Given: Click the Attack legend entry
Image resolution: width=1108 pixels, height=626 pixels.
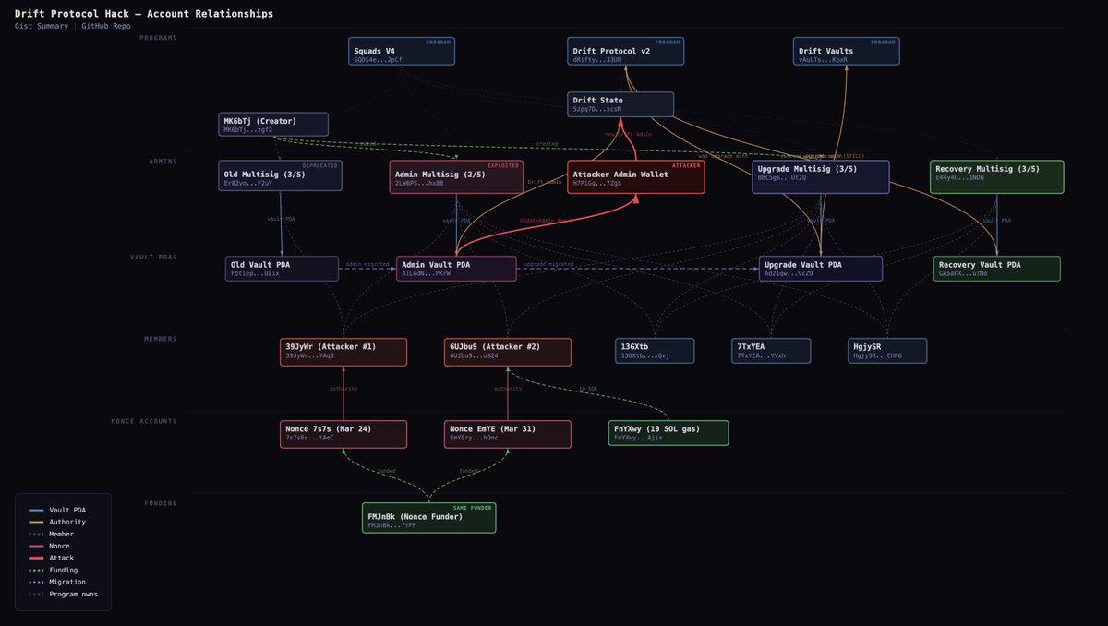Looking at the screenshot, I should click(x=52, y=558).
